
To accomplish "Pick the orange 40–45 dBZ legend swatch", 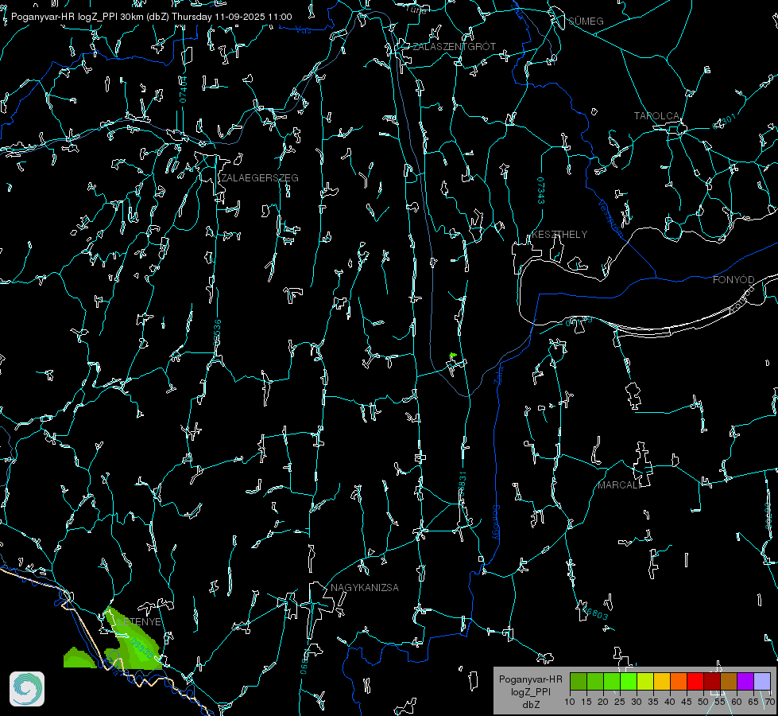I will pyautogui.click(x=679, y=681).
